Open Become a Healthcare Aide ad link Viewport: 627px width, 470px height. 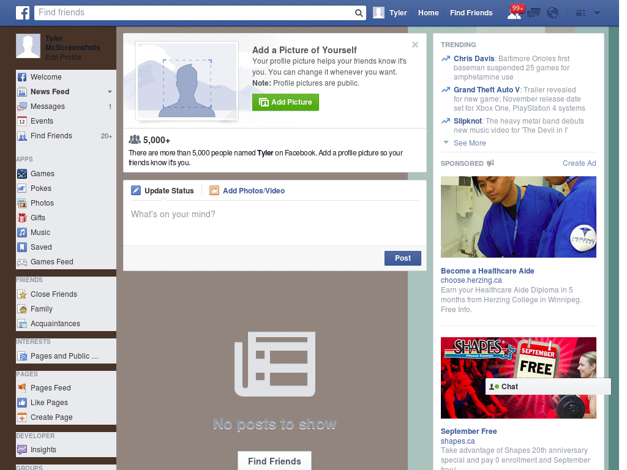tap(487, 271)
